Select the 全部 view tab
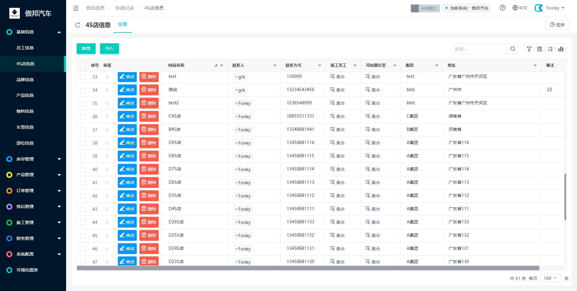This screenshot has height=291, width=577. click(123, 24)
